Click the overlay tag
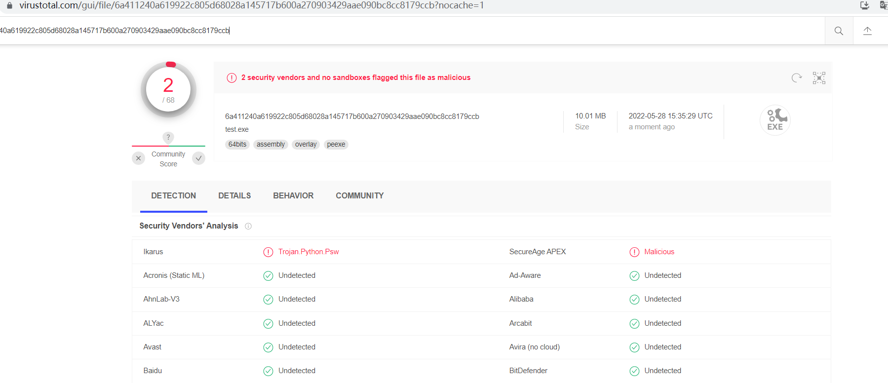This screenshot has width=888, height=383. pos(306,145)
